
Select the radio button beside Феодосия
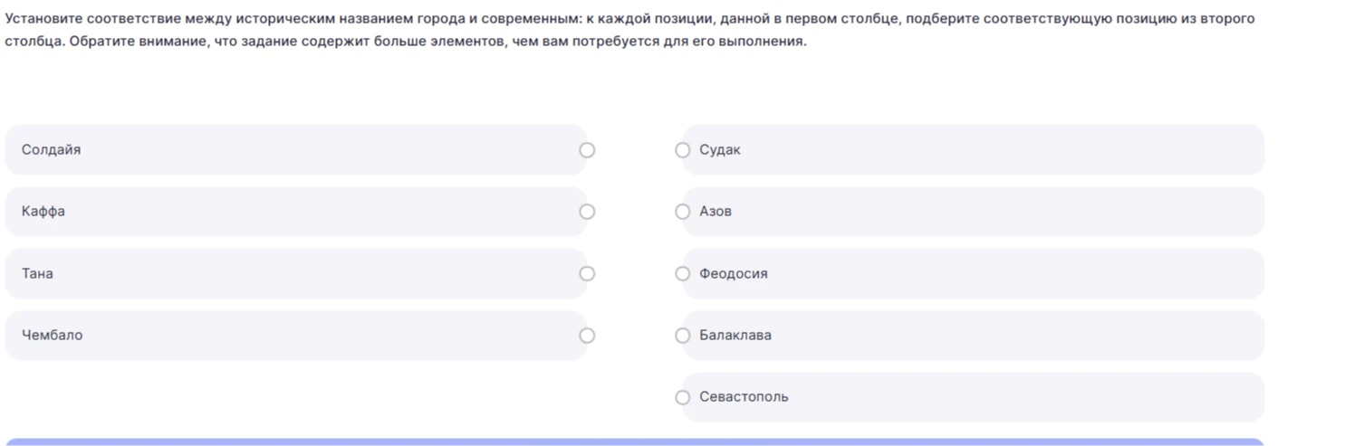tap(683, 273)
